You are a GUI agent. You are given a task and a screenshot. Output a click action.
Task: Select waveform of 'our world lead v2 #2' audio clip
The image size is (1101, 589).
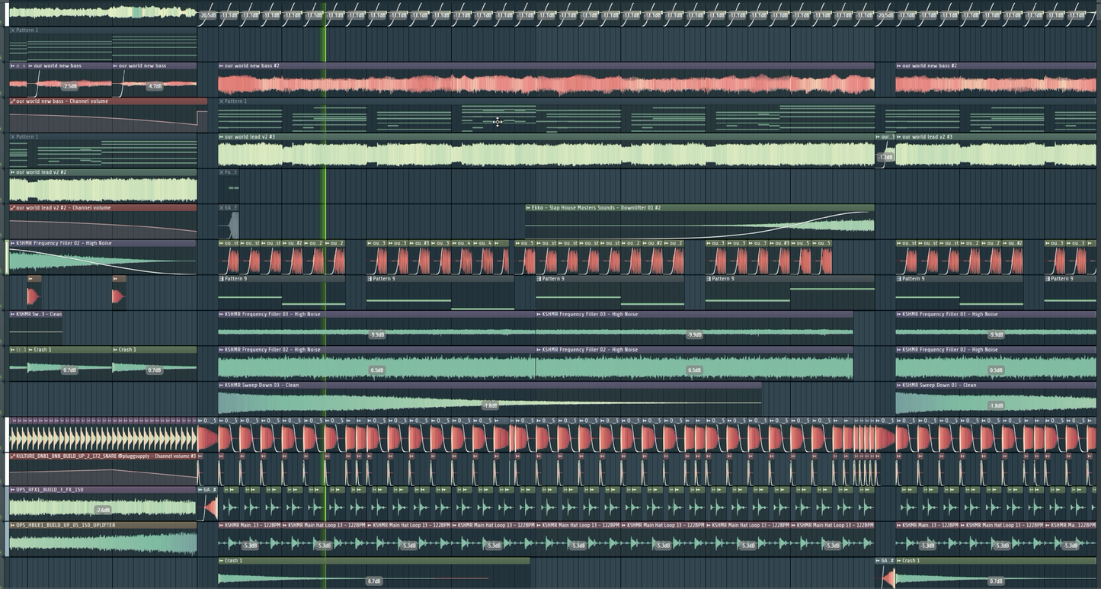point(103,190)
